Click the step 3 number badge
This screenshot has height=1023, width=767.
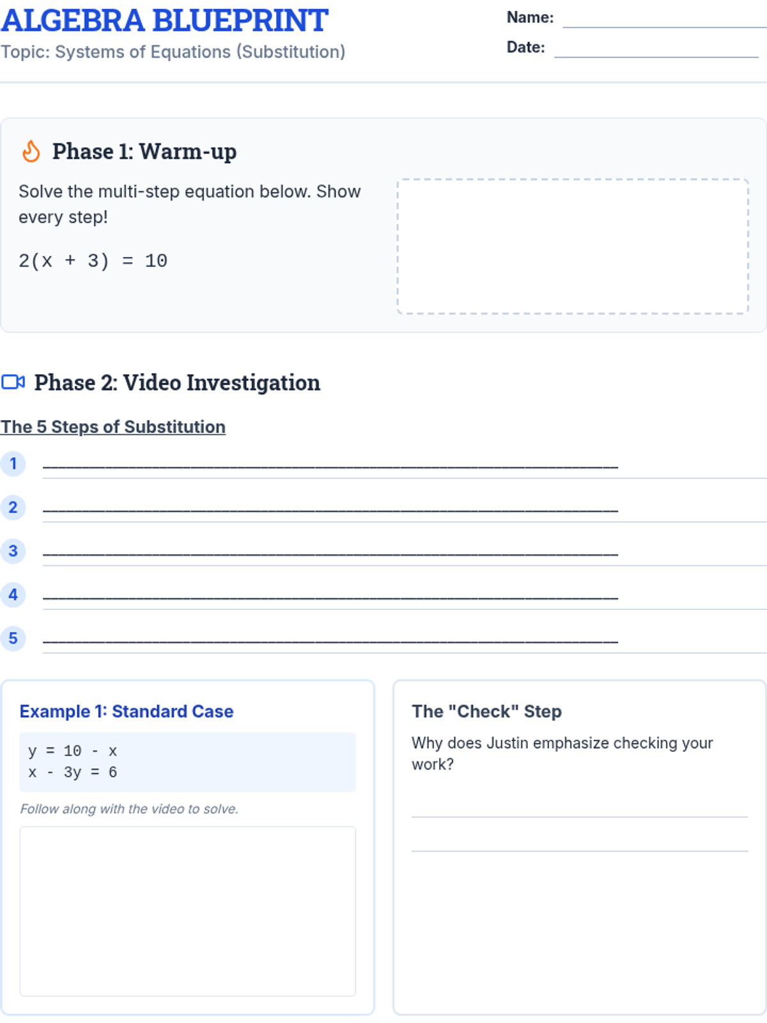point(13,551)
